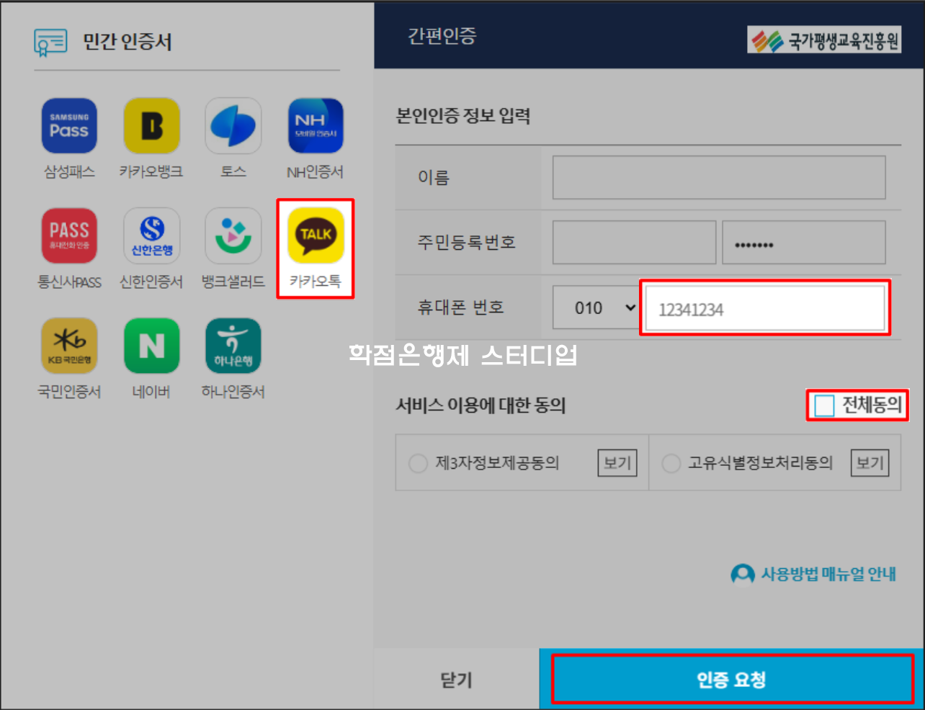Screen dimensions: 925x710
Task: Select the 뱅크샐러드 certificate icon
Action: (233, 235)
